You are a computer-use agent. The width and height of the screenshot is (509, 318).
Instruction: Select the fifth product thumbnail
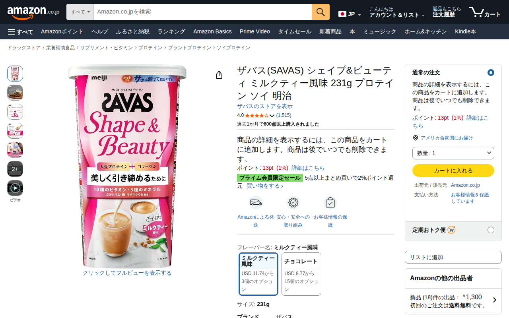(15, 150)
